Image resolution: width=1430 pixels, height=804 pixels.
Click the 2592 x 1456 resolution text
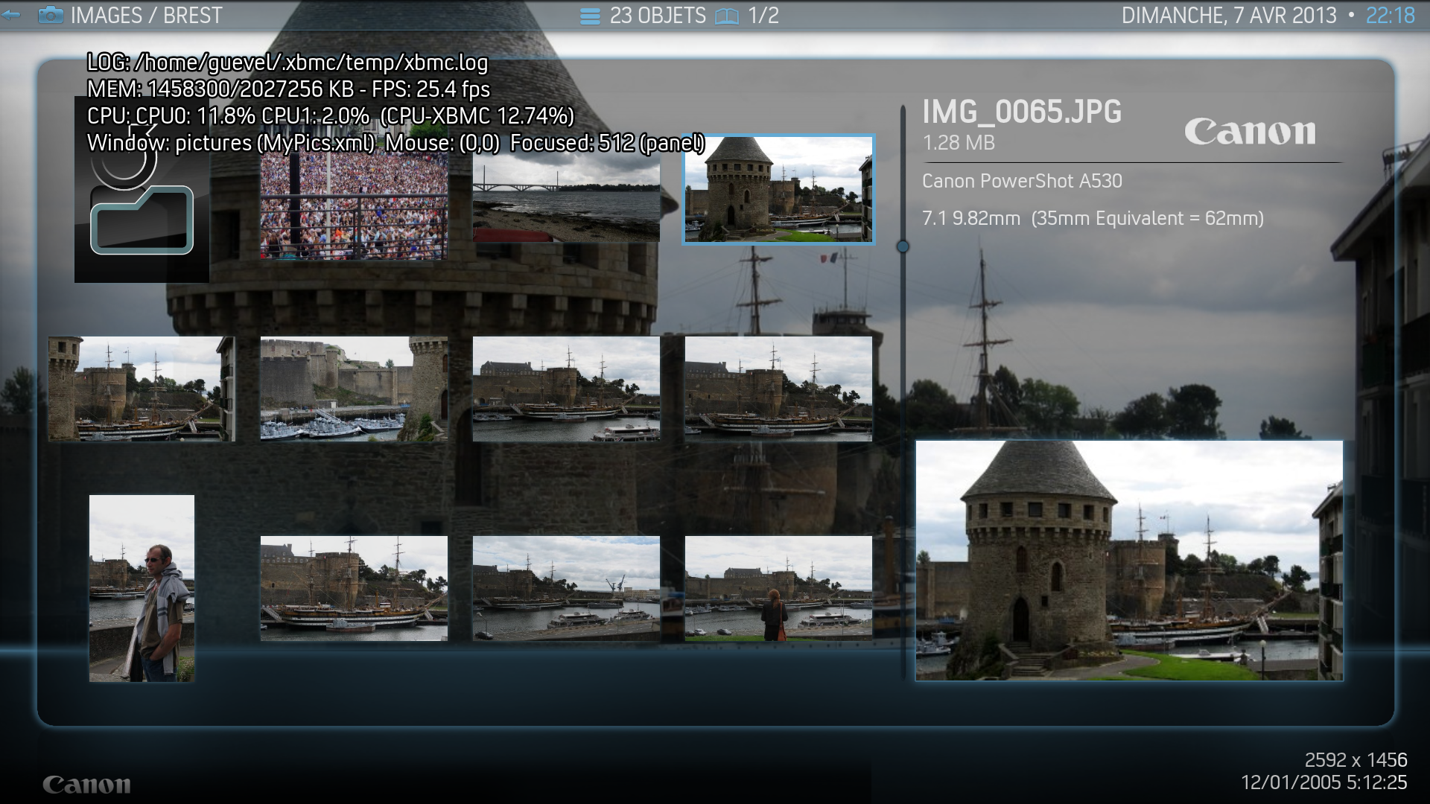[x=1356, y=760]
